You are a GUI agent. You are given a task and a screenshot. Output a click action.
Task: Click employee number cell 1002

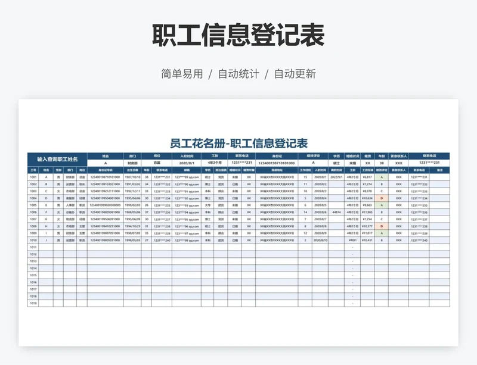33,184
